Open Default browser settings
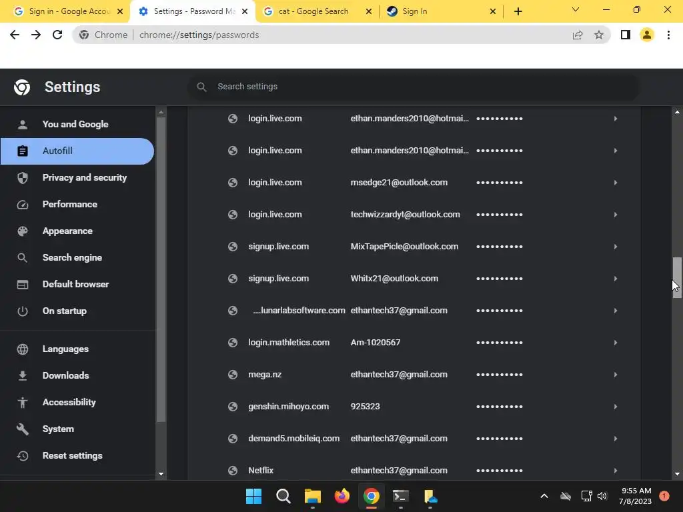Image resolution: width=683 pixels, height=512 pixels. pyautogui.click(x=77, y=284)
